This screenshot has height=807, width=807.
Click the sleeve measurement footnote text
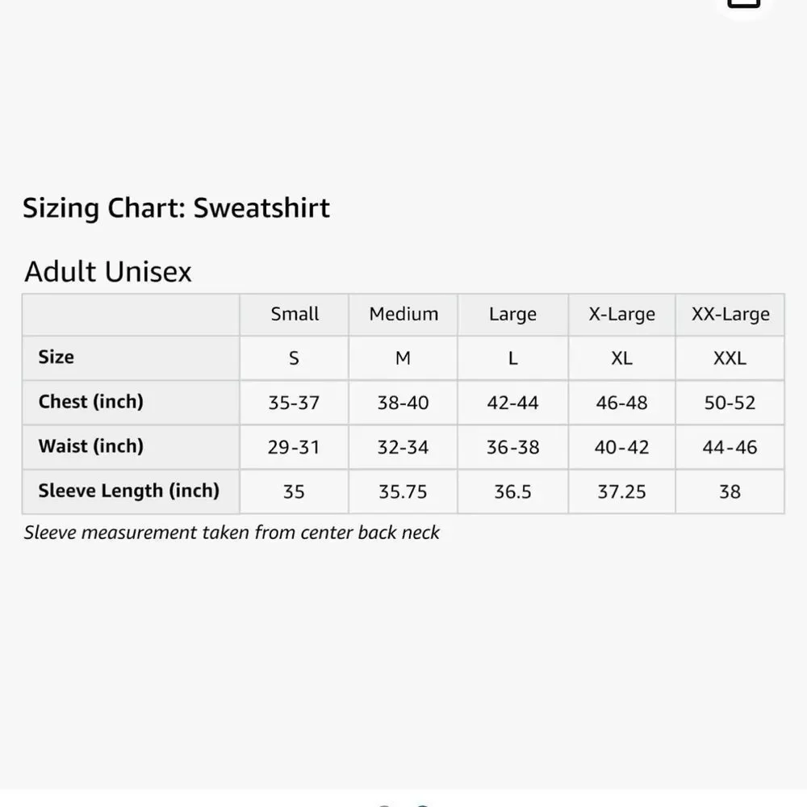[232, 533]
